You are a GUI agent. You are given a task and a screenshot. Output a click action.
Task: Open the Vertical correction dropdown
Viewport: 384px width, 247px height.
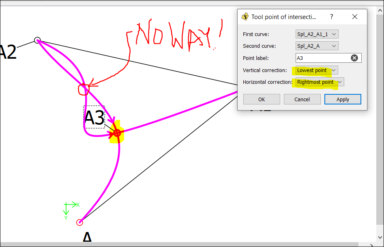coord(317,70)
